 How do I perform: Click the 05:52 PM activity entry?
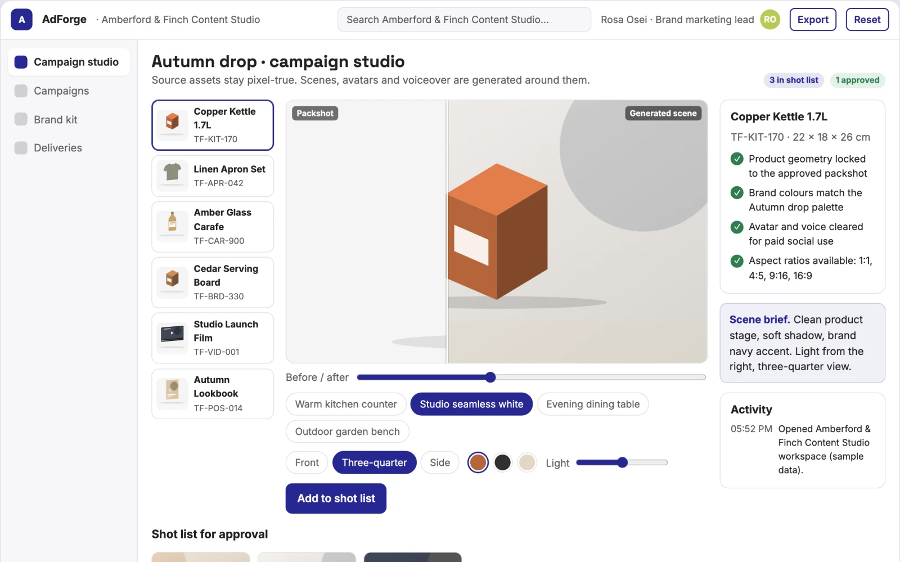click(x=803, y=449)
